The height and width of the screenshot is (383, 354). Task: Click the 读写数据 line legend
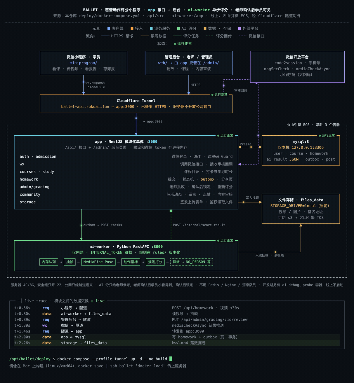tap(153, 36)
